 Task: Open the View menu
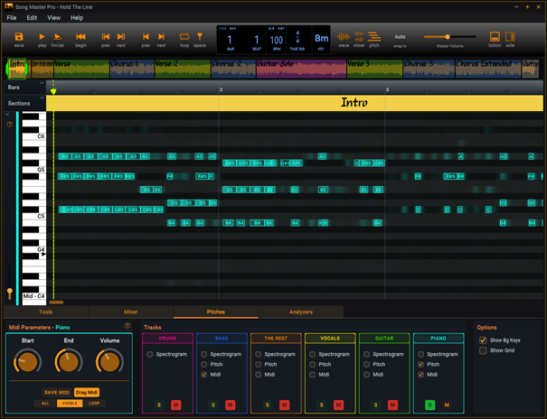[x=54, y=17]
